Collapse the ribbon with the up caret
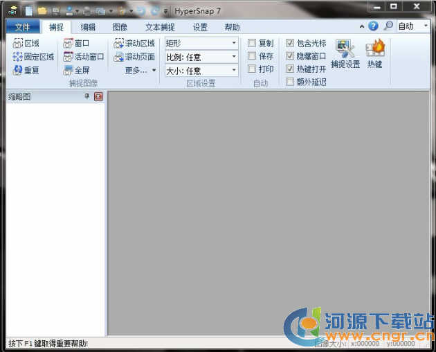 point(362,26)
